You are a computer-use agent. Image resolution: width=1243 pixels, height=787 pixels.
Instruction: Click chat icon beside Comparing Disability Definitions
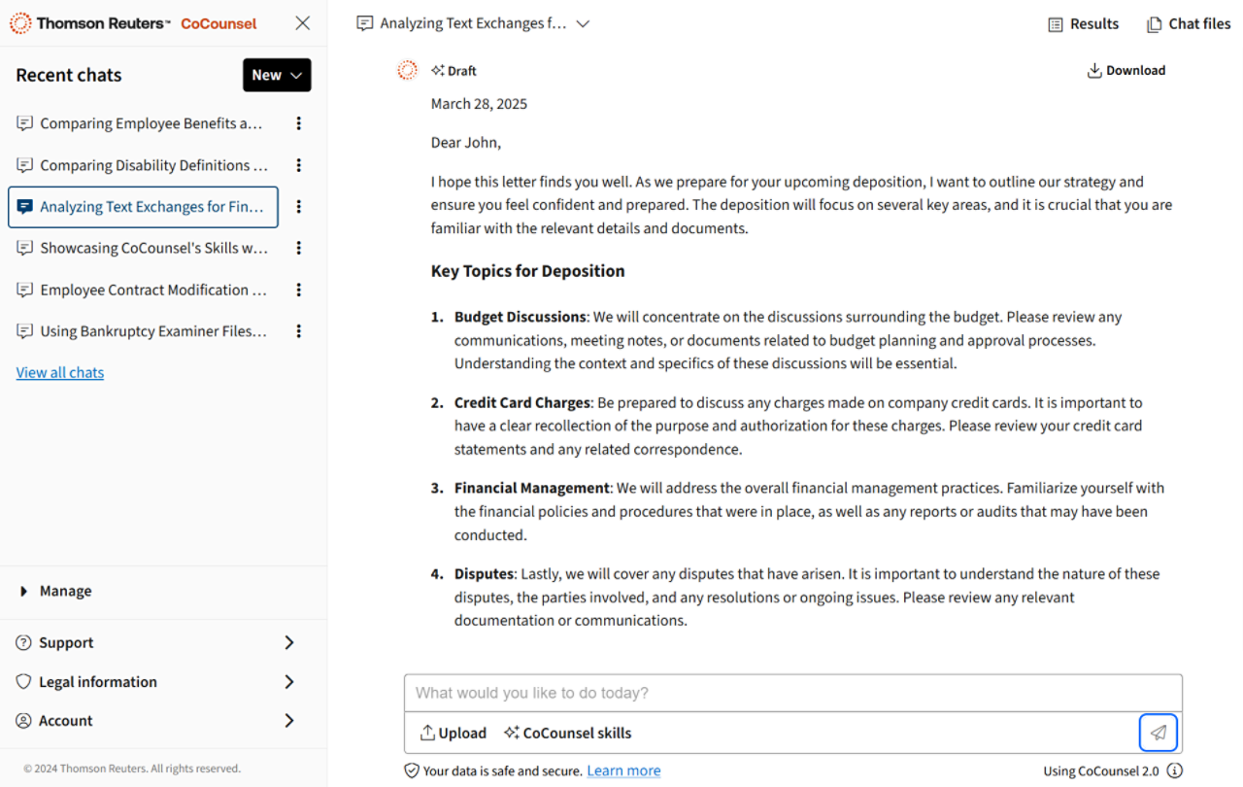[x=24, y=165]
